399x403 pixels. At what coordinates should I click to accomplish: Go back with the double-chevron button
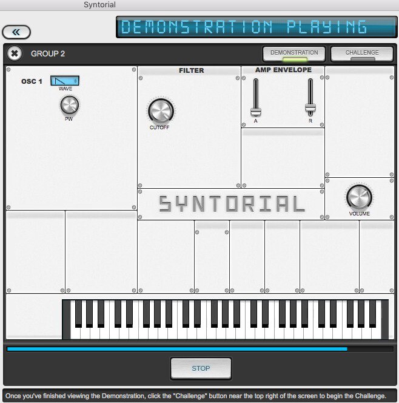coord(16,32)
